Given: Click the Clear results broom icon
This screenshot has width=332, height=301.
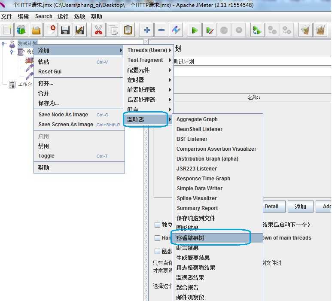Looking at the screenshot, I should (x=305, y=30).
